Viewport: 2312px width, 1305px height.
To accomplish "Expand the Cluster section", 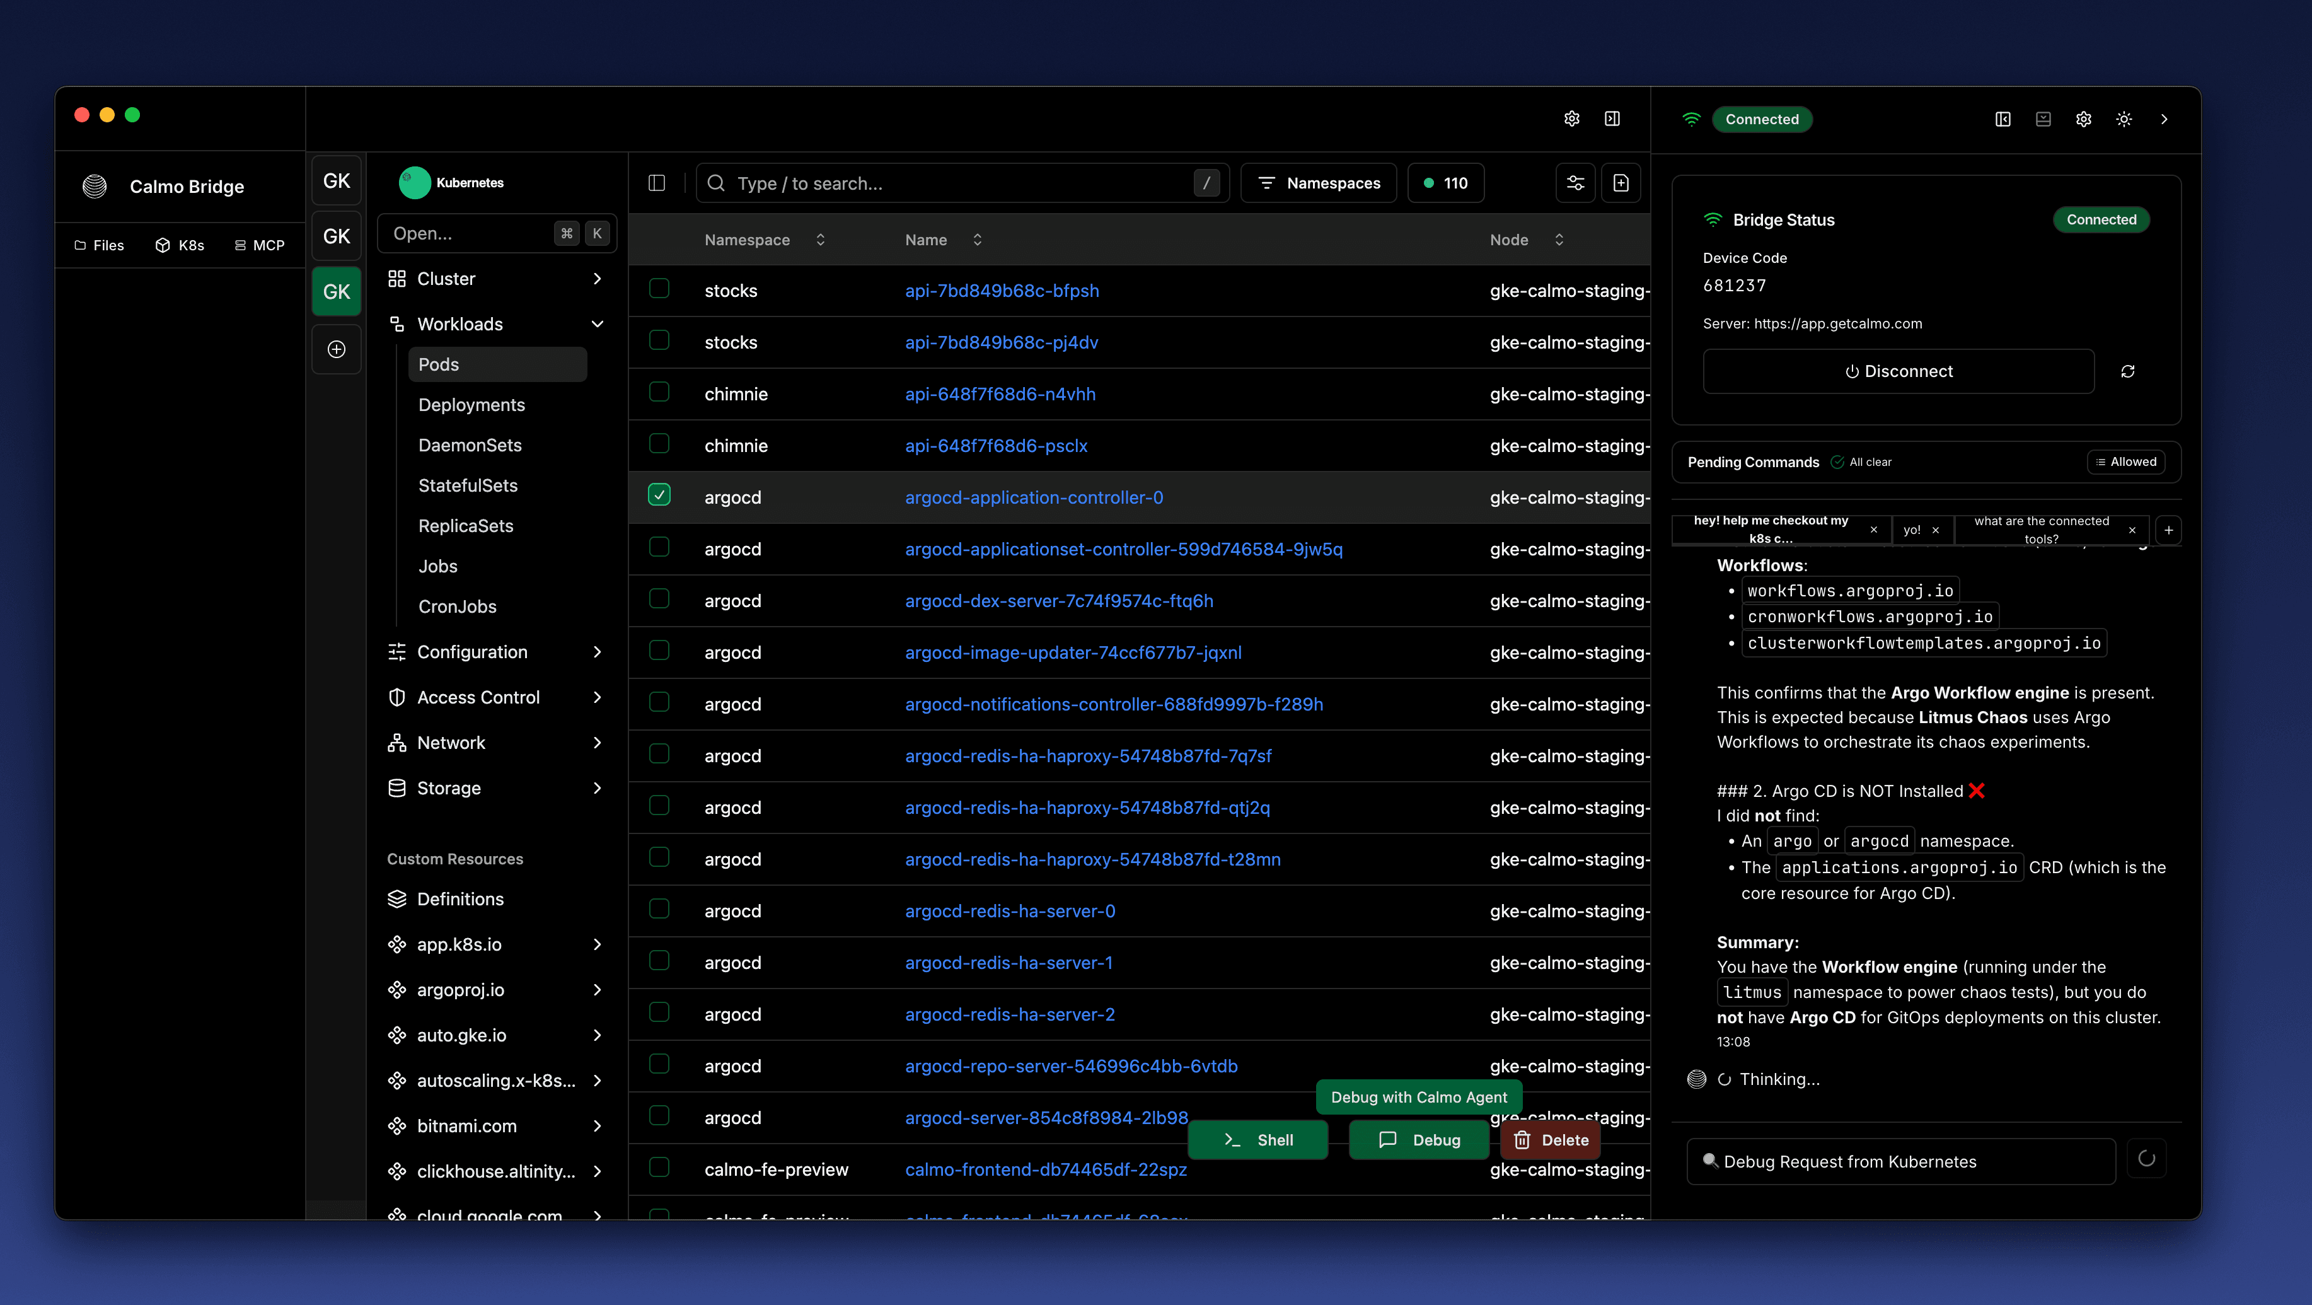I will tap(597, 279).
